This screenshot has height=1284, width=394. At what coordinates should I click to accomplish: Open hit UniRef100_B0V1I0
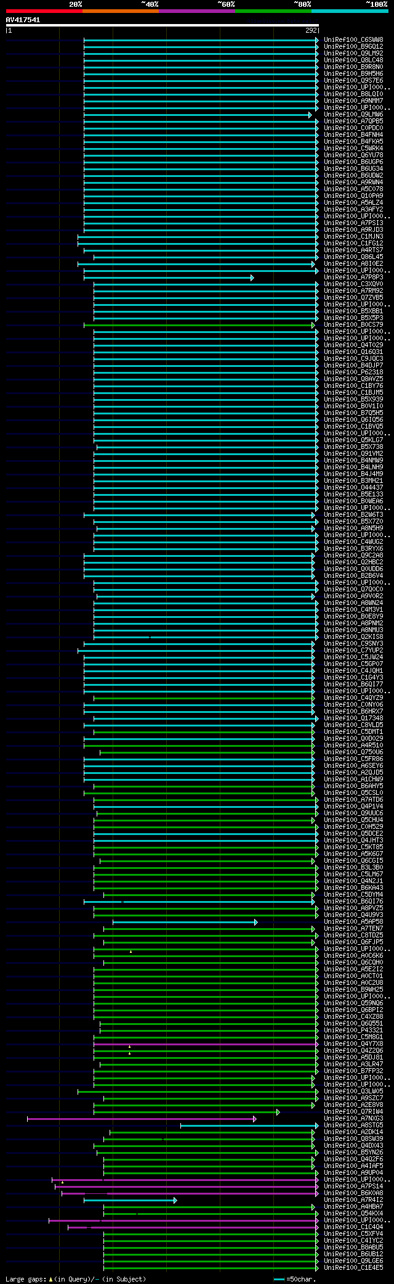(353, 406)
